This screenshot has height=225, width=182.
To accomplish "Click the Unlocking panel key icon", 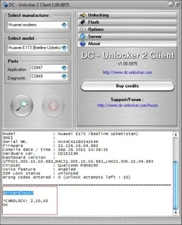I will (x=82, y=15).
